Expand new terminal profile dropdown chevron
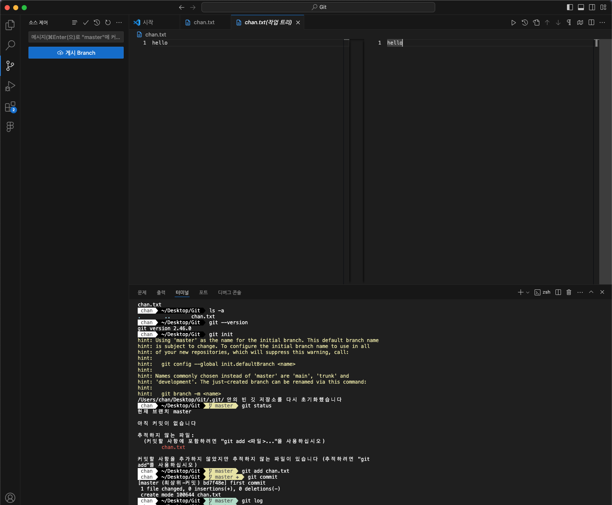The height and width of the screenshot is (505, 612). pyautogui.click(x=528, y=292)
